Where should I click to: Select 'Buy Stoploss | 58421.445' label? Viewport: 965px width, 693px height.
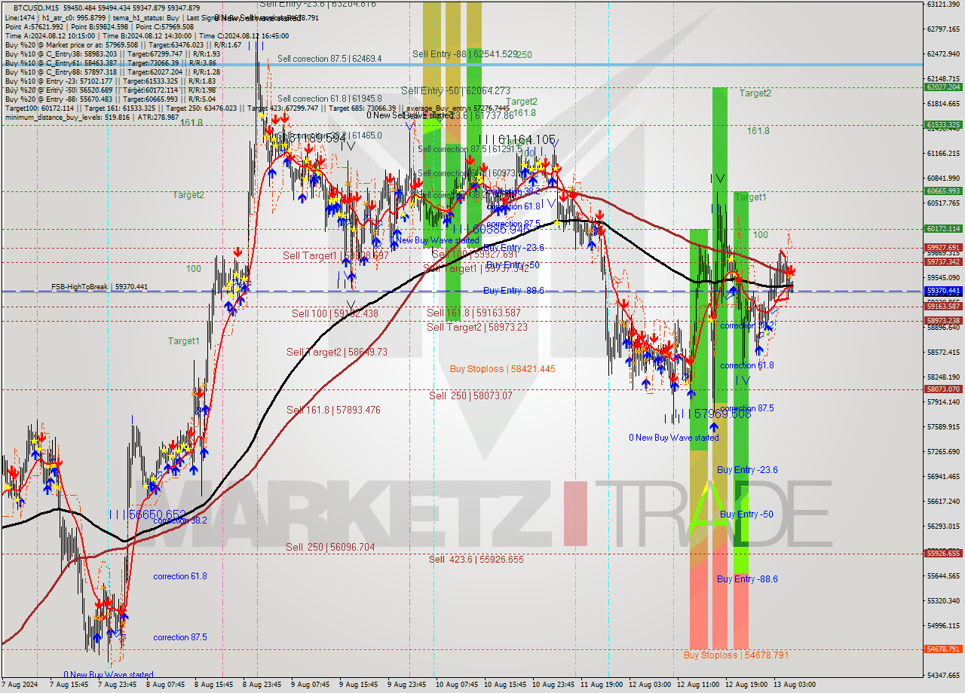tap(502, 369)
